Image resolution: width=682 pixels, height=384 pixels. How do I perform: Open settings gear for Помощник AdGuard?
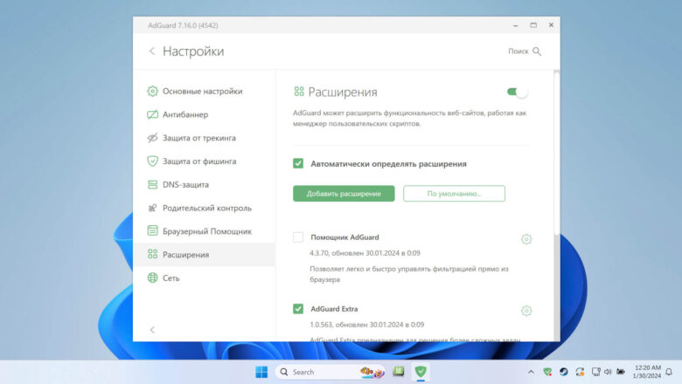pyautogui.click(x=526, y=239)
